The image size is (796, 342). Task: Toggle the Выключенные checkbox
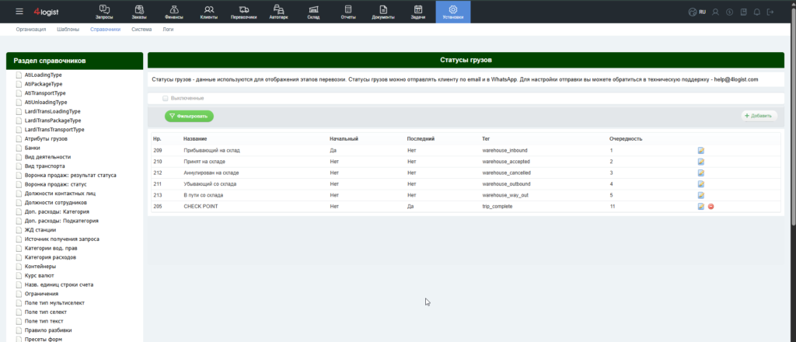click(x=165, y=98)
